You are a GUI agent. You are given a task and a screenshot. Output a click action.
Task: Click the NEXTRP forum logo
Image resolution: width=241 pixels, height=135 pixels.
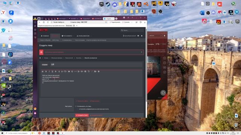(44, 30)
